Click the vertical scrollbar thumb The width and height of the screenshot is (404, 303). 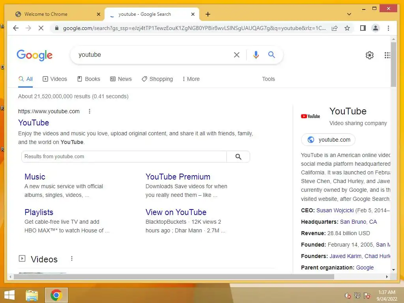tap(393, 64)
